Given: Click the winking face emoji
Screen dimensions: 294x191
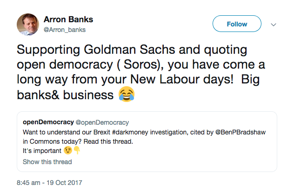Looking at the screenshot, I should [68, 150].
